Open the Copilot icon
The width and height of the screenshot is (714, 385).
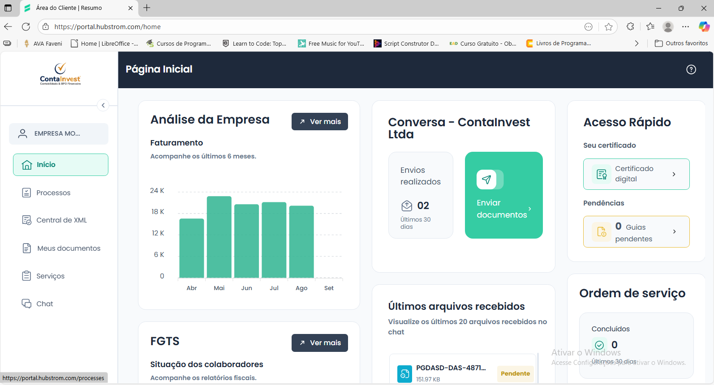pos(704,27)
